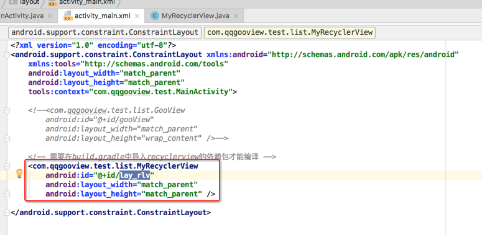The height and width of the screenshot is (235, 482).
Task: Click selected lay_rlv id text
Action: click(134, 175)
